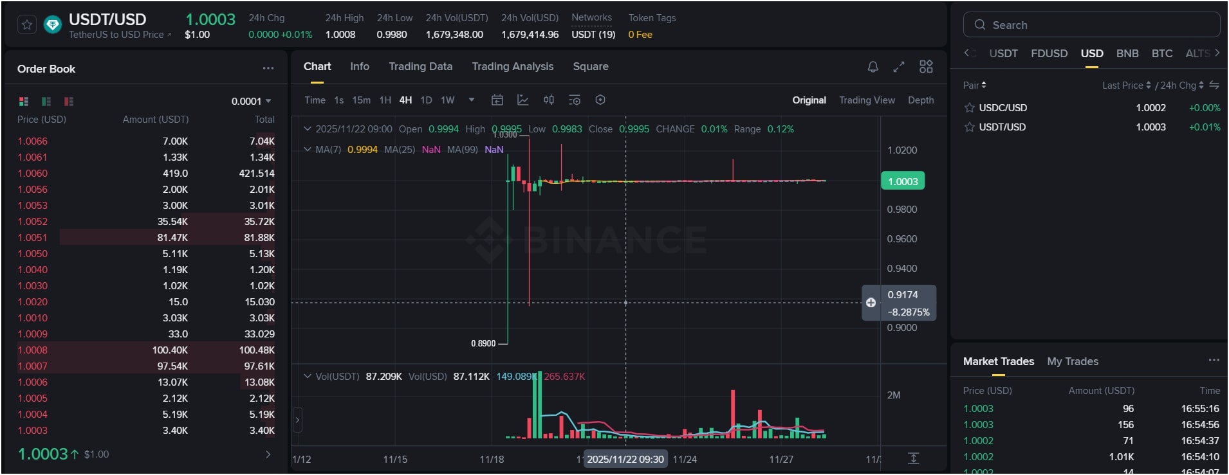
Task: Show sell orders only in order book
Action: [x=68, y=102]
